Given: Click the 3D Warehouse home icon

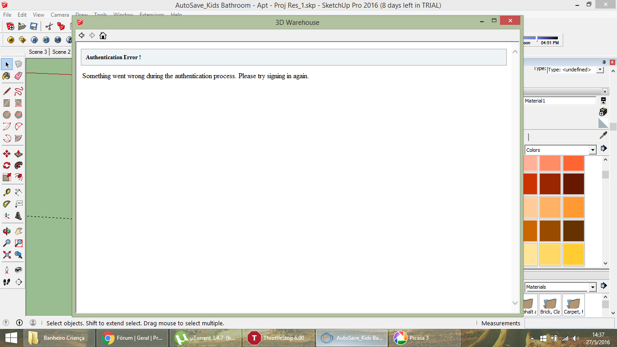Looking at the screenshot, I should [x=103, y=35].
